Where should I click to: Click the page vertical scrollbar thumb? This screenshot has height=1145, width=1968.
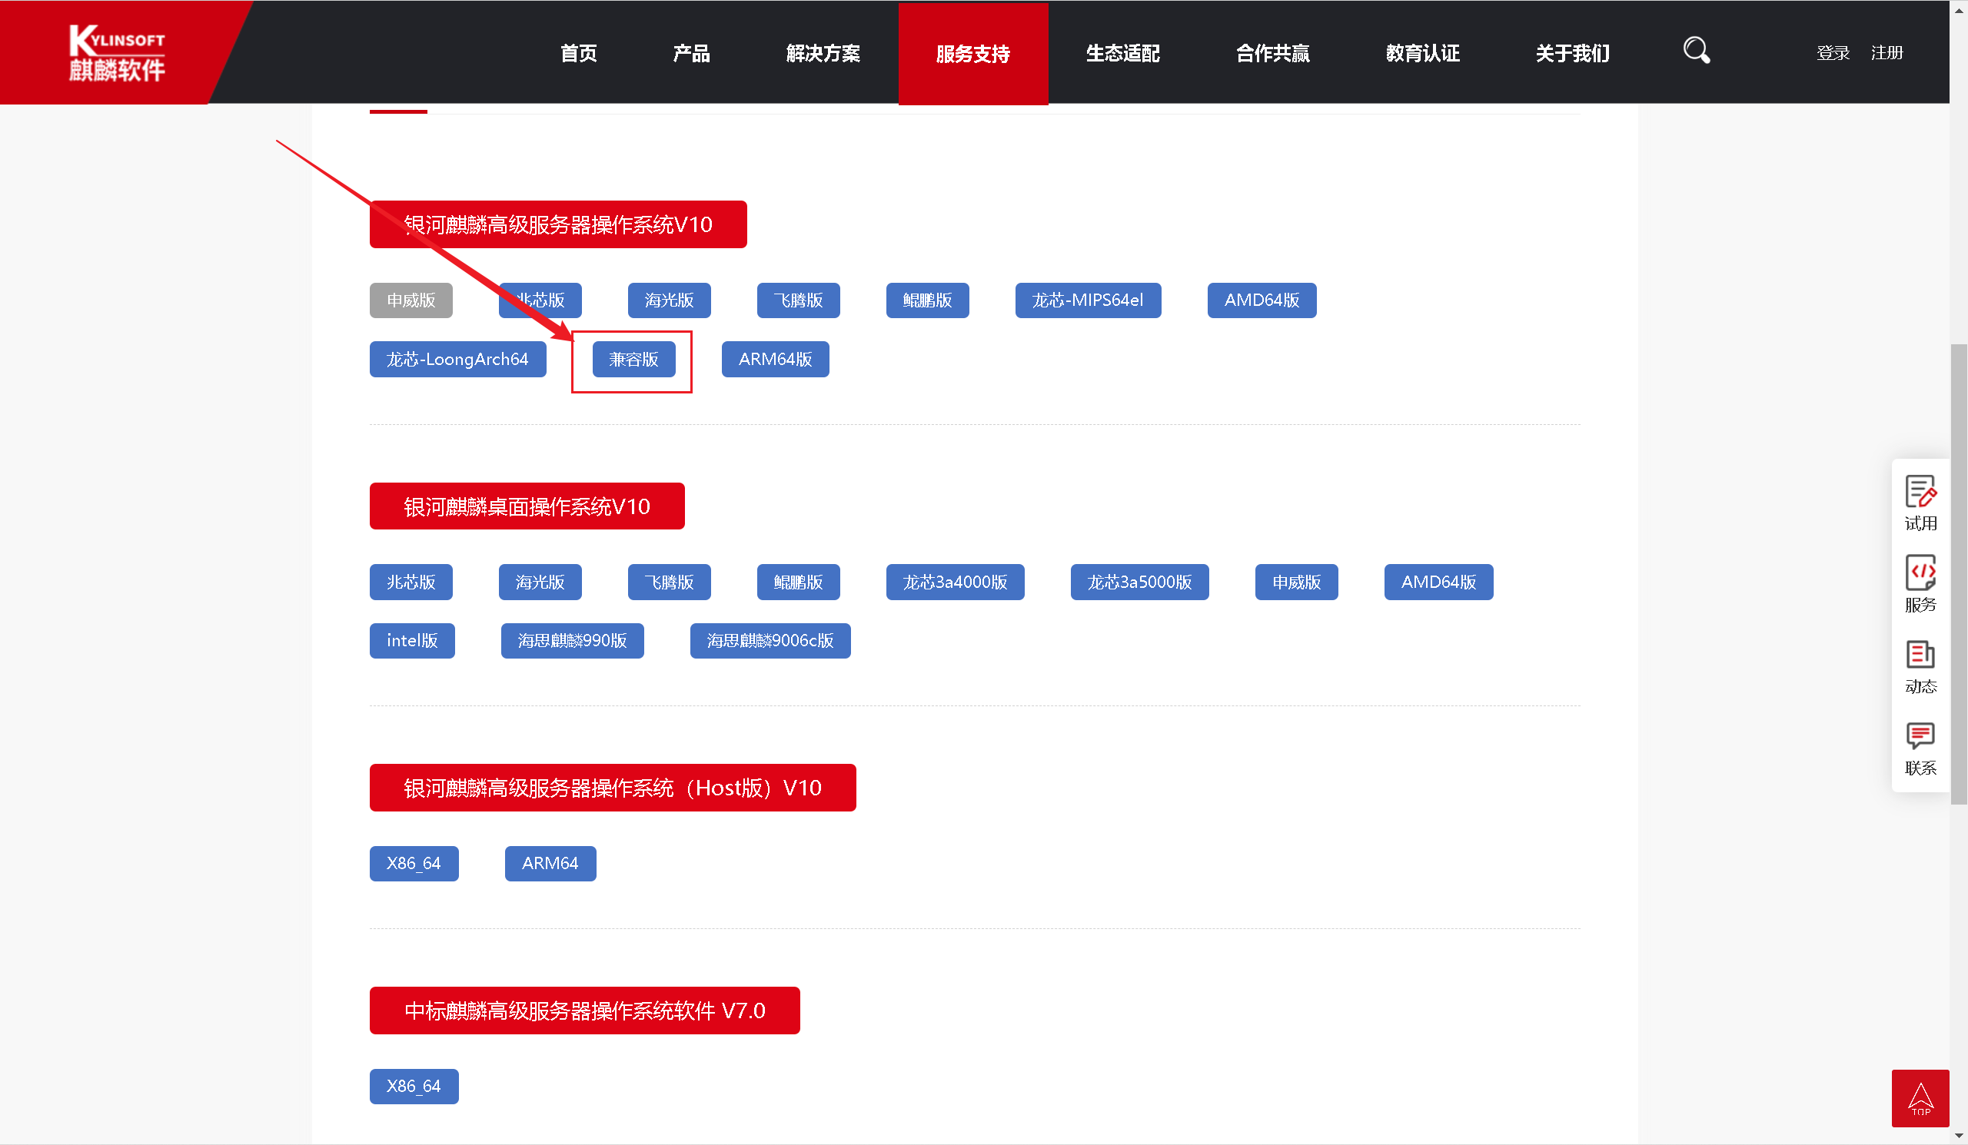(x=1959, y=574)
